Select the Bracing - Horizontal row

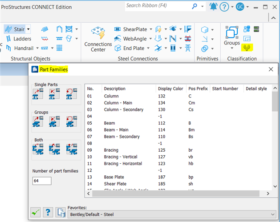(x=179, y=164)
